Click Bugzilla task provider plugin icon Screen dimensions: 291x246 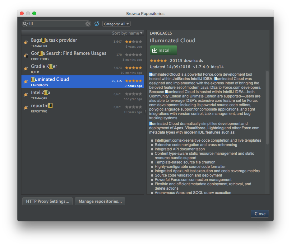point(26,42)
